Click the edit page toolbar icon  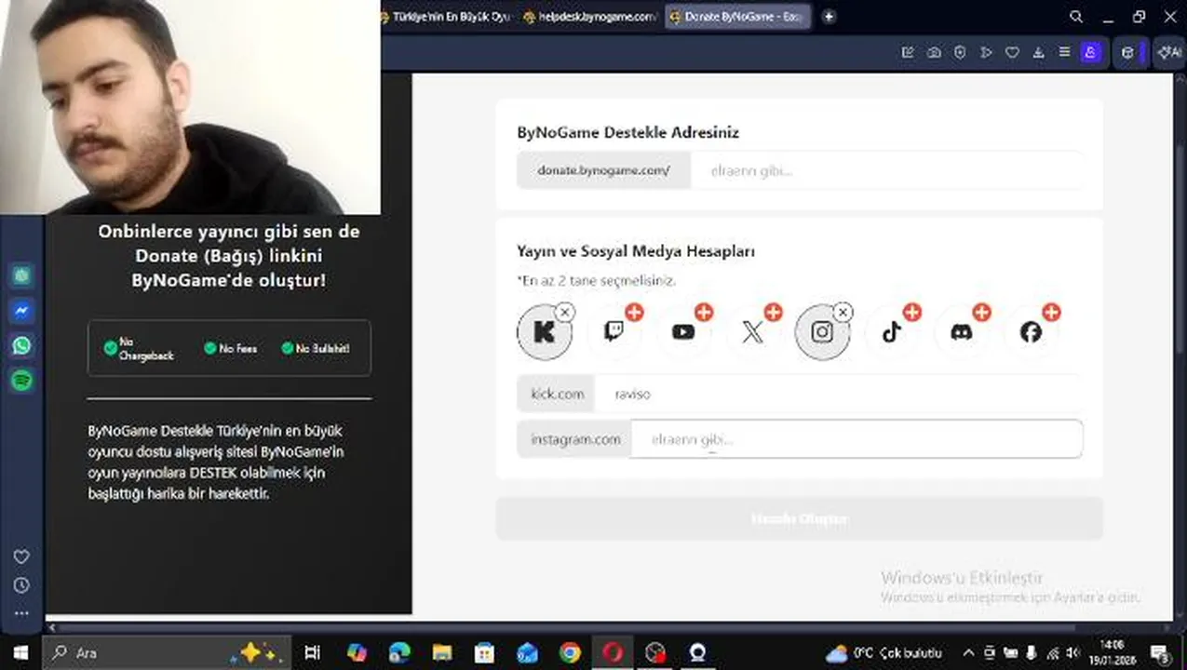(x=908, y=53)
